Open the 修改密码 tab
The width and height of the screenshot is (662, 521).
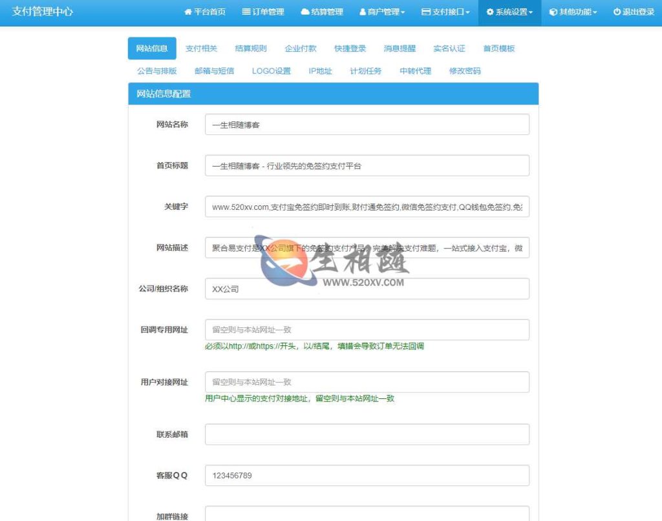point(465,71)
